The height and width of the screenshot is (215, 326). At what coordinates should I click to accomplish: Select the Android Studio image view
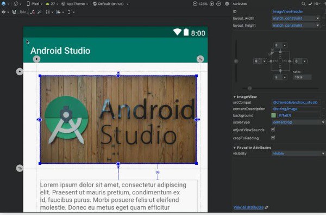[118, 120]
